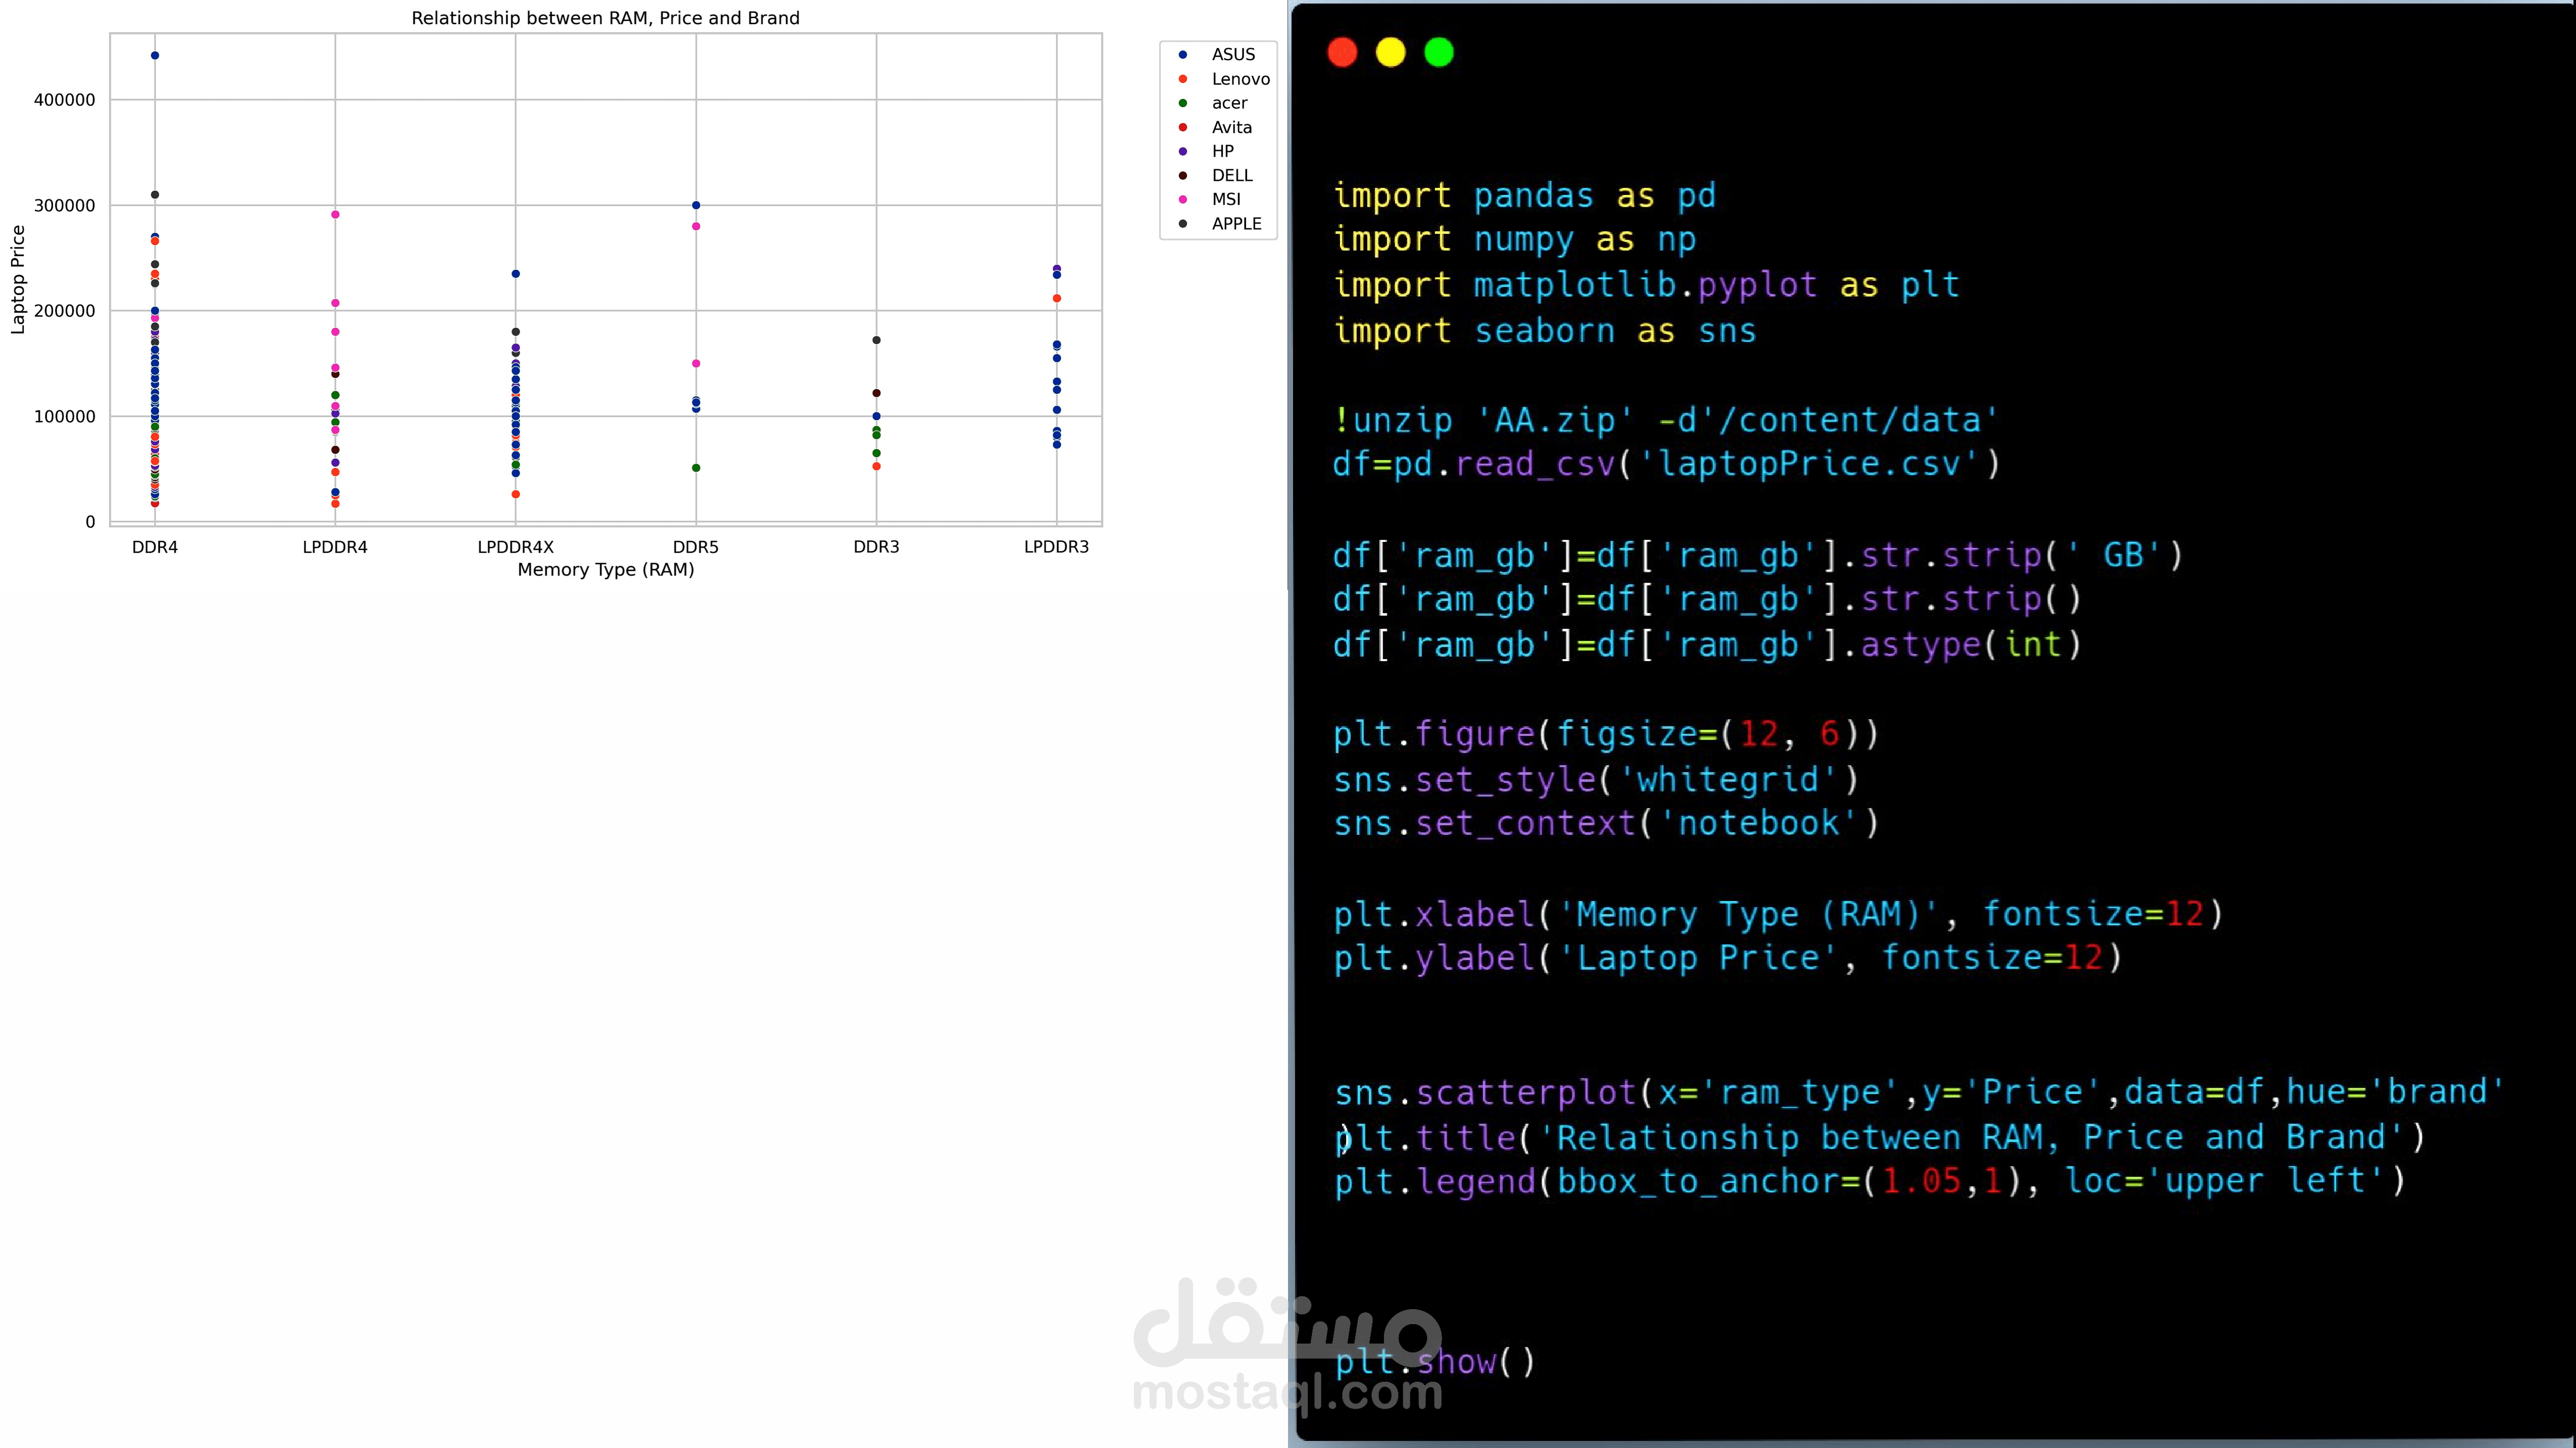Click the ASUS blue legend marker
The image size is (2576, 1448).
point(1183,55)
